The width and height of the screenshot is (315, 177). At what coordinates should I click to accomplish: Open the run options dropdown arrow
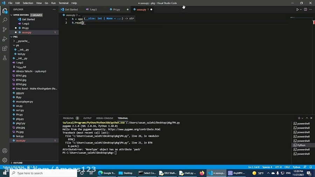click(301, 9)
